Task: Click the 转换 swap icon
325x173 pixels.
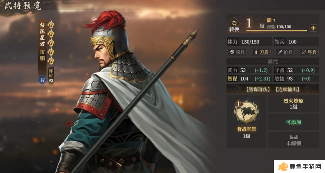Action: [234, 25]
